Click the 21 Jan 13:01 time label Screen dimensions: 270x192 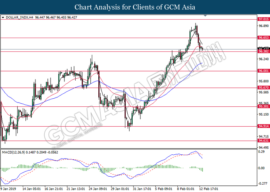coord(76,189)
